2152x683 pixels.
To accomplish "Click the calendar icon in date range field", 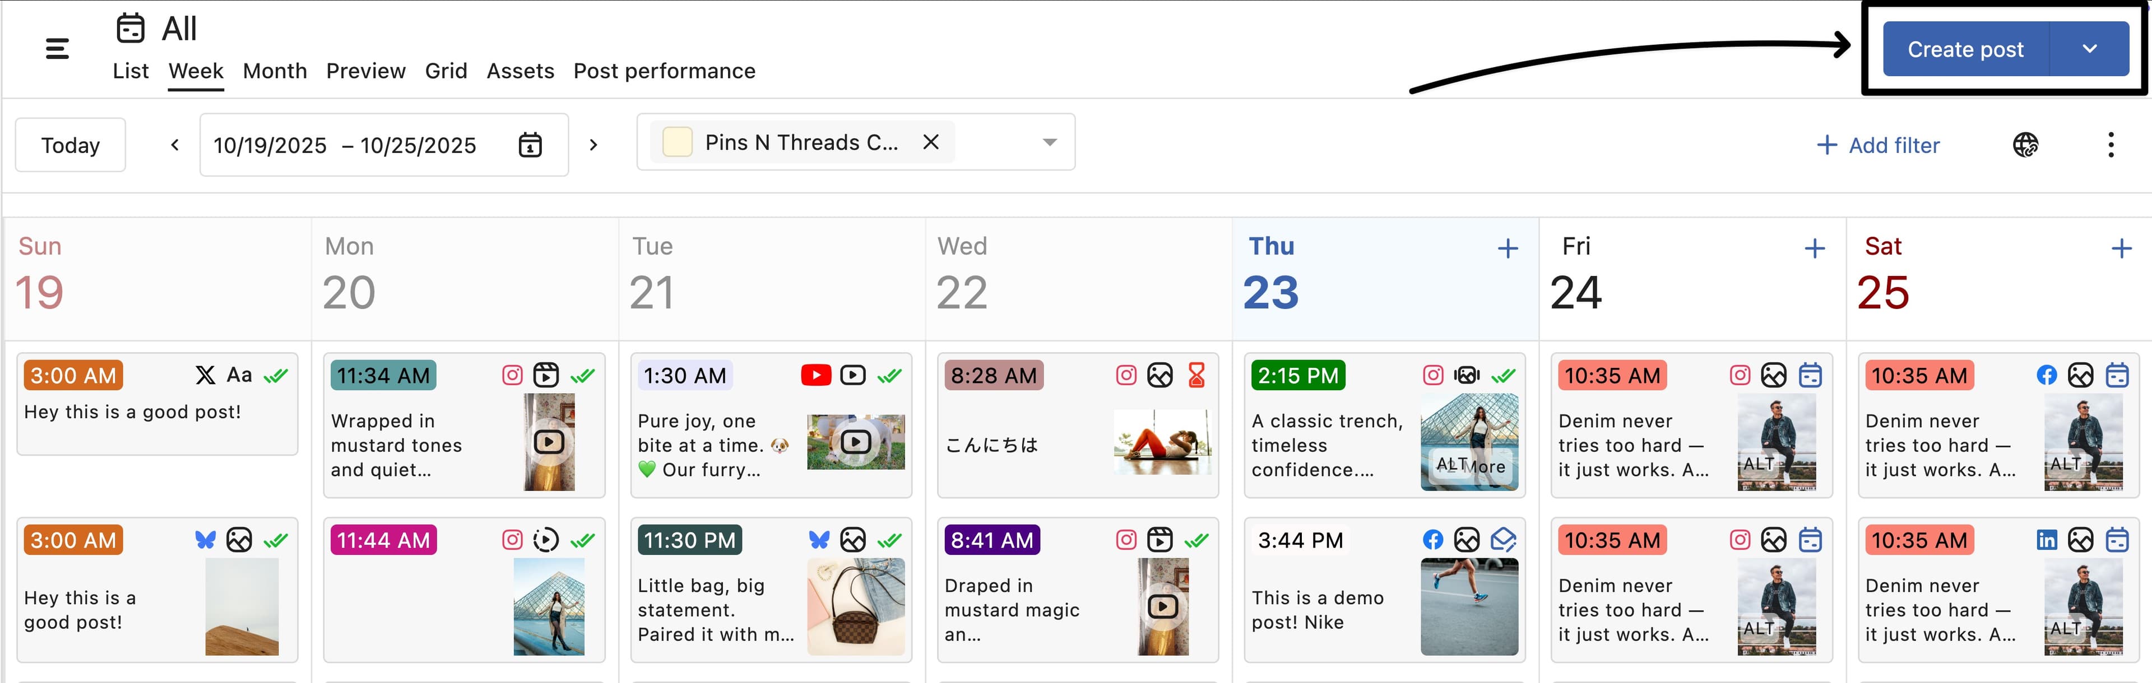I will (530, 146).
